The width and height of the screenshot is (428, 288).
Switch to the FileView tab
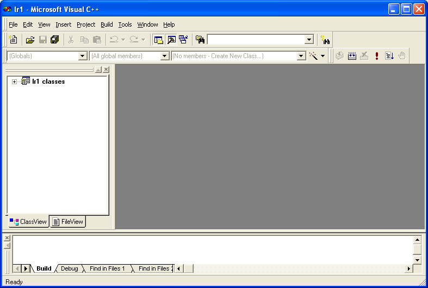pos(68,222)
